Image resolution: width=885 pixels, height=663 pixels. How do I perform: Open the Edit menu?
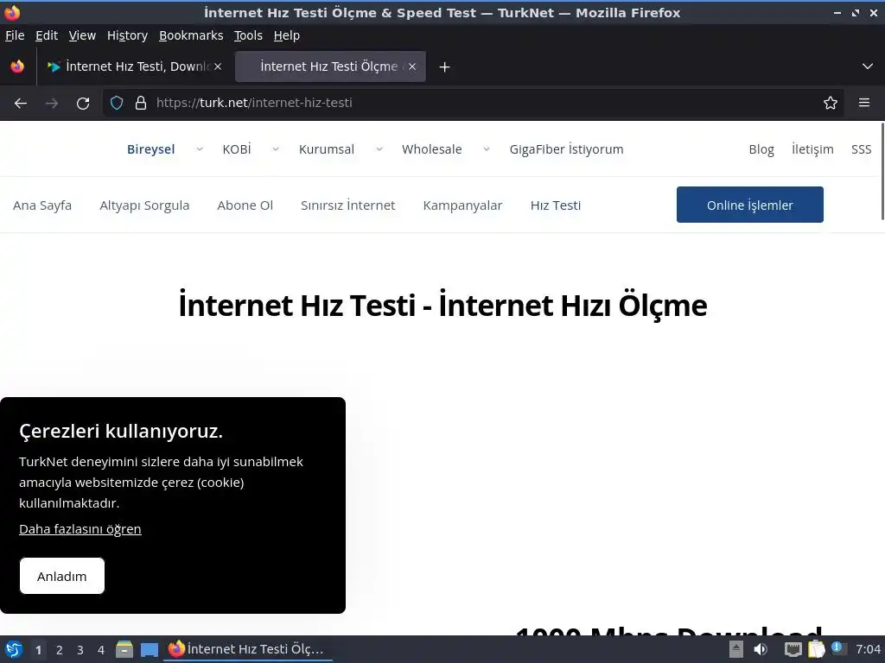[x=47, y=35]
